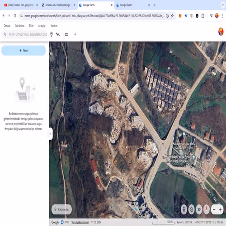
Task: Reset orientation with the compass
Action: click(x=207, y=209)
